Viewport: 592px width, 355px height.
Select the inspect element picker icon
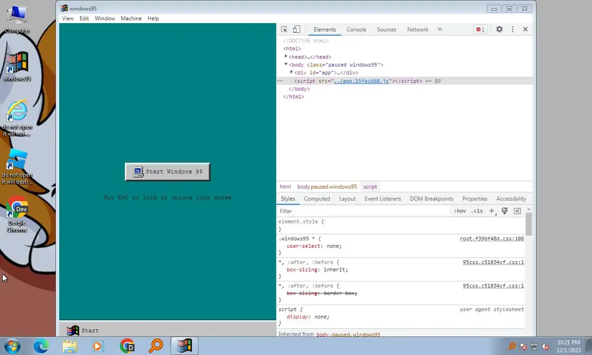[x=284, y=29]
